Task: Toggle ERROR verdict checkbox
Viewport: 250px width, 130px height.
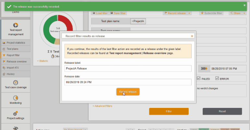Action: (x=217, y=78)
